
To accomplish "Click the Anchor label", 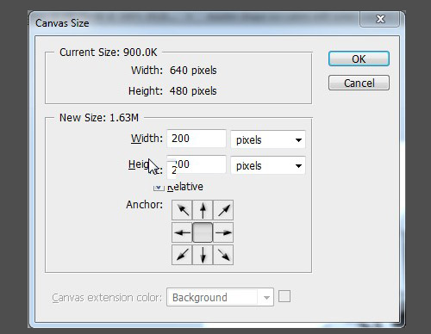I will [x=144, y=205].
